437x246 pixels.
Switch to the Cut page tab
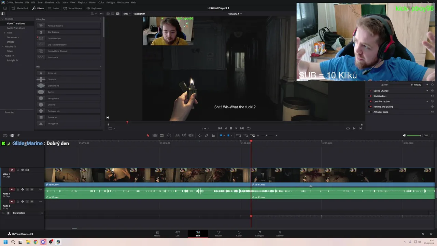tap(178, 234)
